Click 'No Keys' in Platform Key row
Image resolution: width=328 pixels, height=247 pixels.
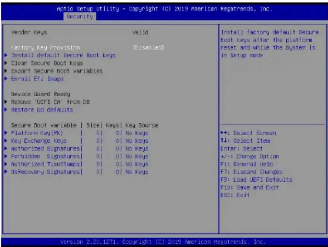pyautogui.click(x=136, y=133)
